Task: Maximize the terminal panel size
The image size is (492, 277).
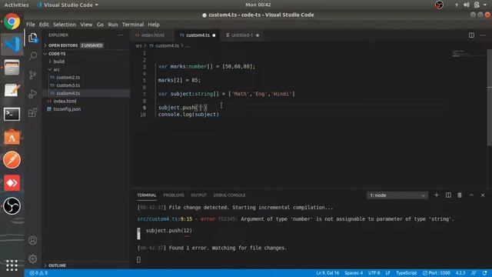Action: 471,195
